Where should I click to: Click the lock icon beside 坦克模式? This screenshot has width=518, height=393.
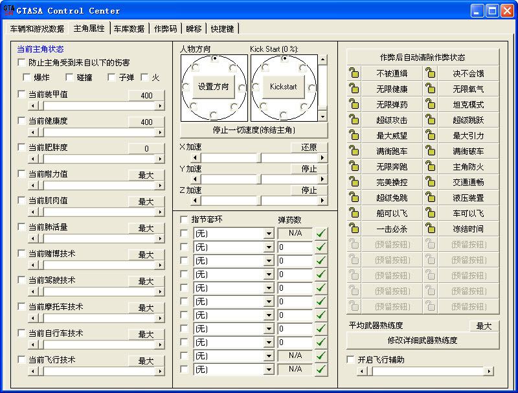coord(430,104)
